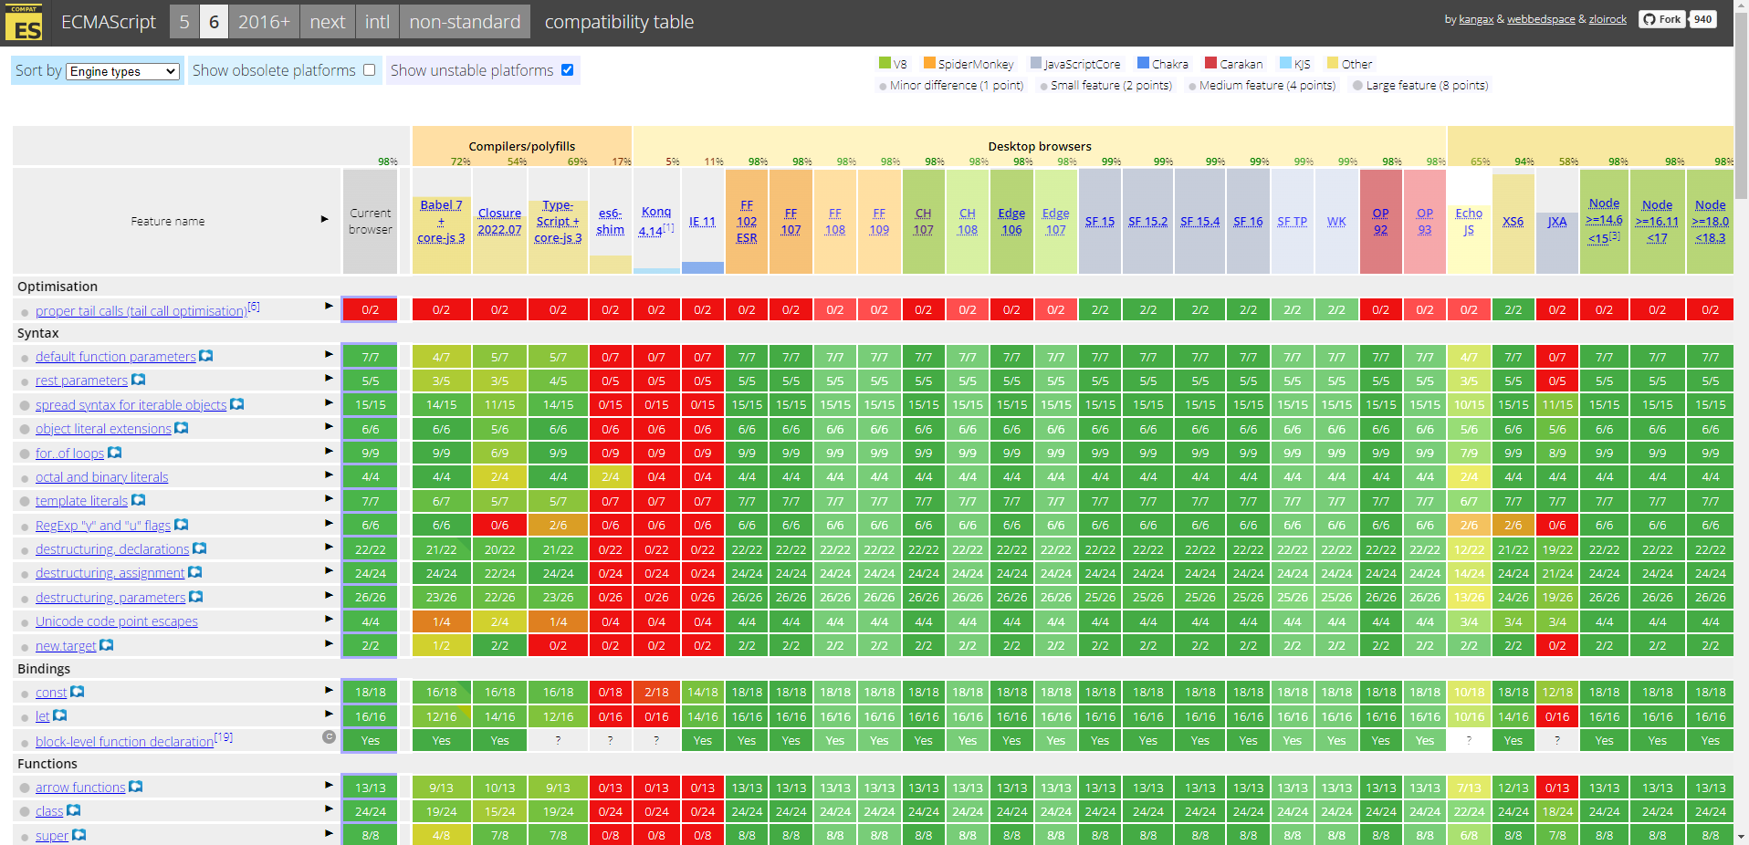This screenshot has width=1749, height=845.
Task: Open kangax author link
Action: pos(1476,19)
